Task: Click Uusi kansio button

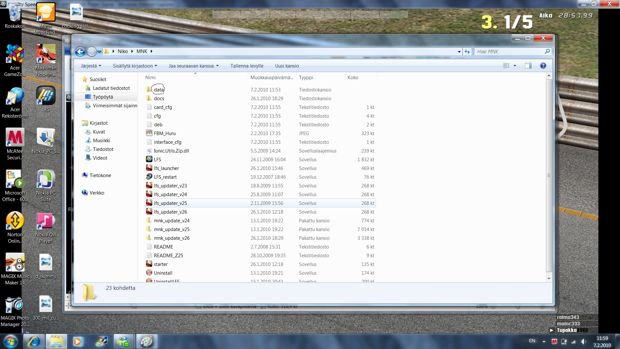Action: 287,66
